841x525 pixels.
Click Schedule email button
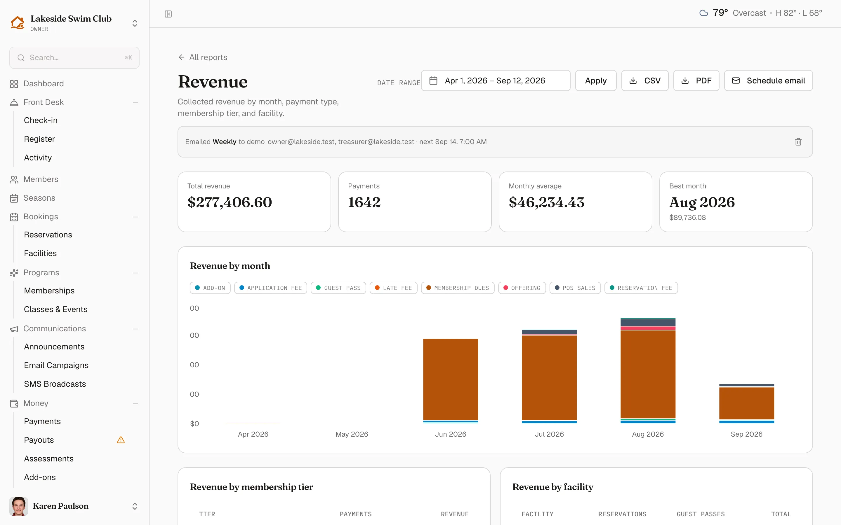(768, 80)
